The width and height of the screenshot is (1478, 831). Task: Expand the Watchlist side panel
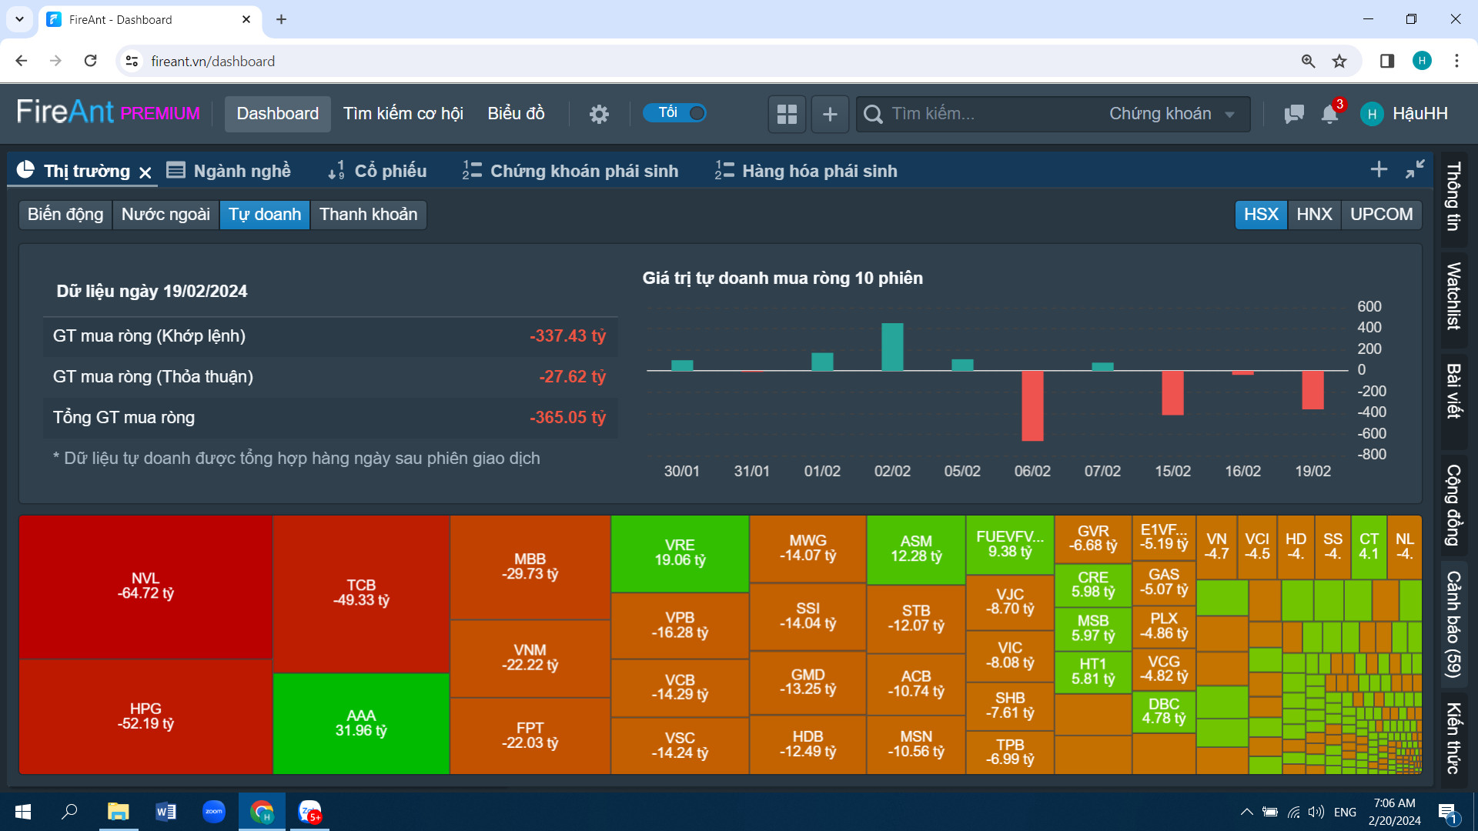click(1453, 295)
